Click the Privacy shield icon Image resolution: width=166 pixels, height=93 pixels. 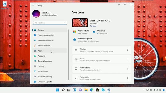pos(35,76)
